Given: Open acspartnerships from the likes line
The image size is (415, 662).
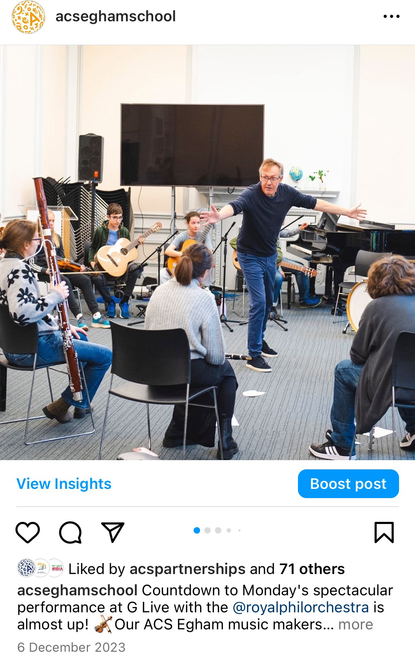Looking at the screenshot, I should pyautogui.click(x=187, y=569).
